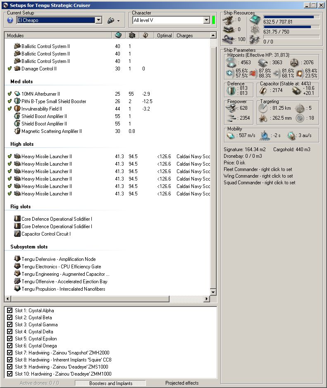
Task: Click the Fleet Commander right click to set text
Action: coord(258,169)
